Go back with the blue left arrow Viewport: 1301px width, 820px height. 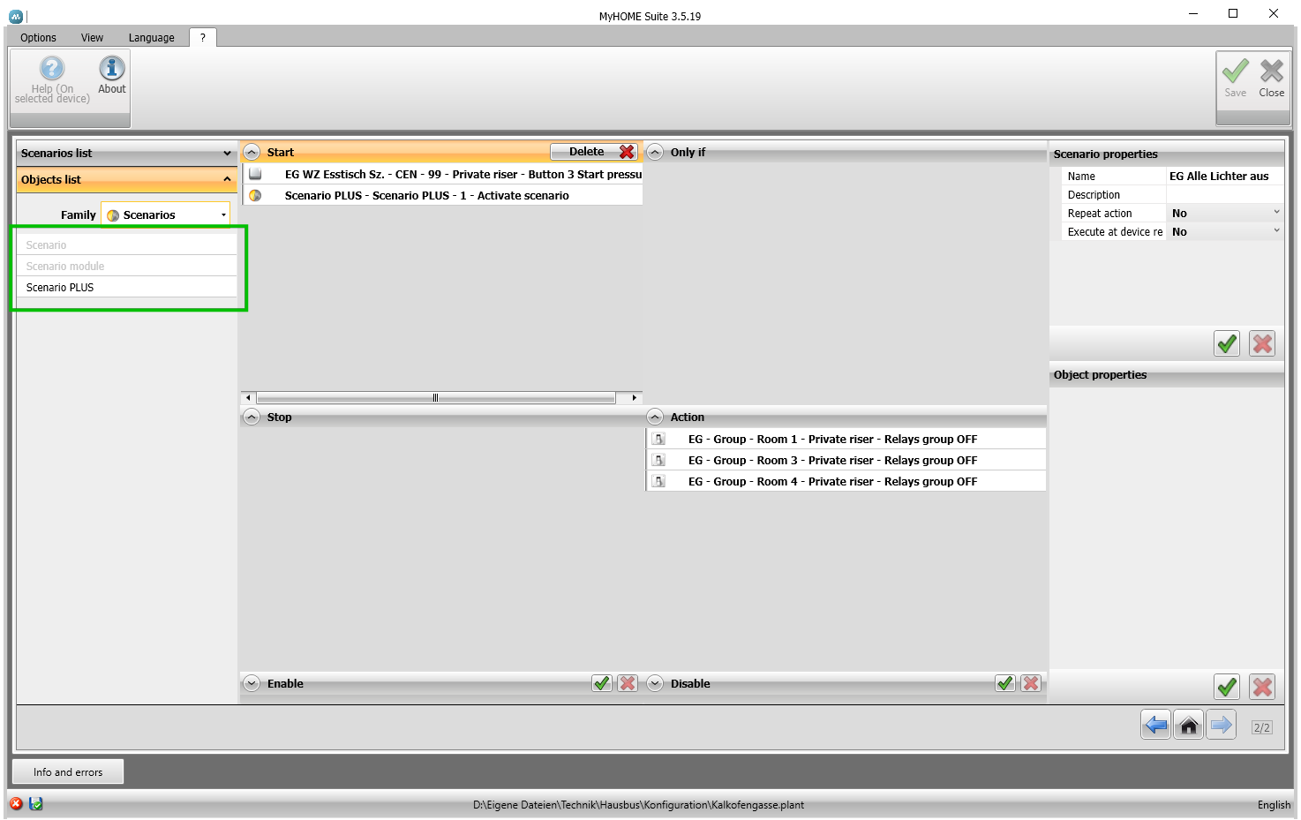coord(1155,726)
